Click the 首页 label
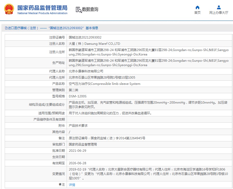Viewport: 233px width, 189px height. [x=197, y=13]
